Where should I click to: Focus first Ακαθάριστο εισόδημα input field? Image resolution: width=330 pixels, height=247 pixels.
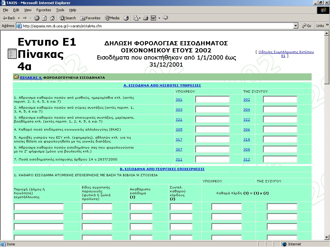(x=141, y=207)
